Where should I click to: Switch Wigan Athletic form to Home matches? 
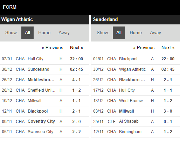(44, 33)
